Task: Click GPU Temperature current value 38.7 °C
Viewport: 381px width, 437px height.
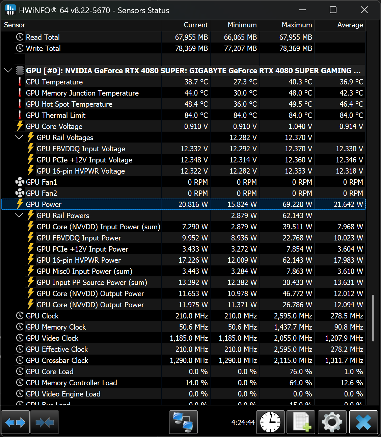Action: click(196, 82)
